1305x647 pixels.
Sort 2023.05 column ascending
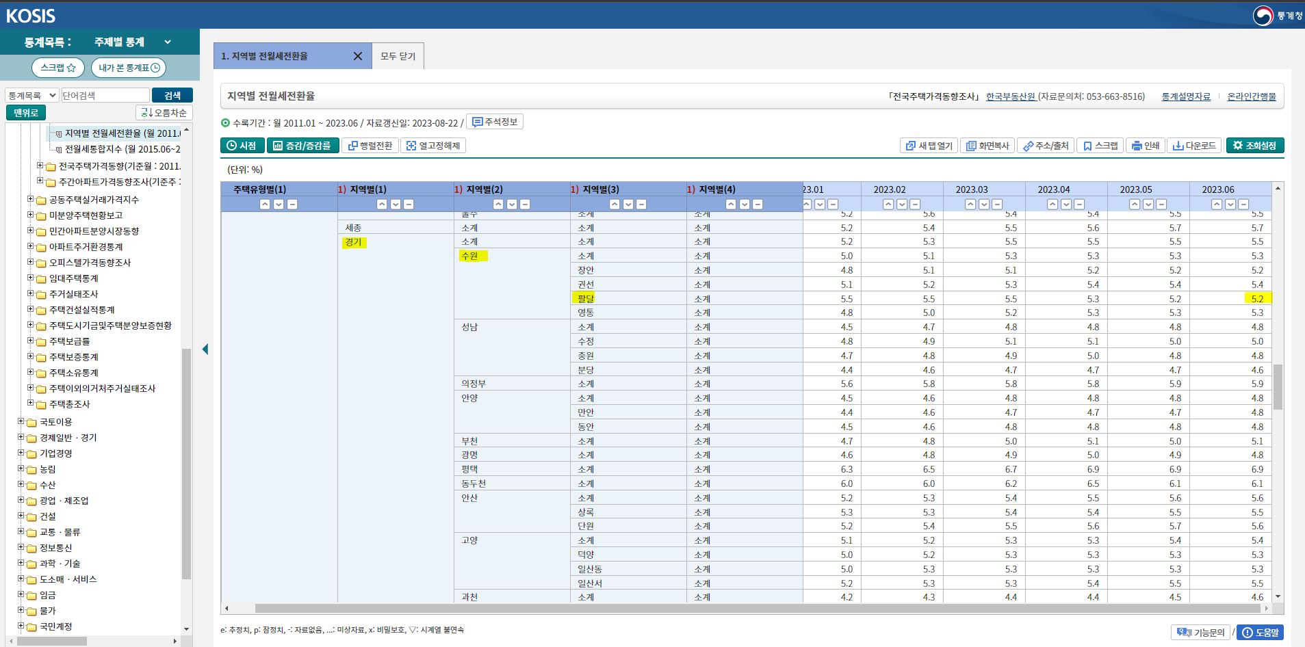click(x=1135, y=204)
